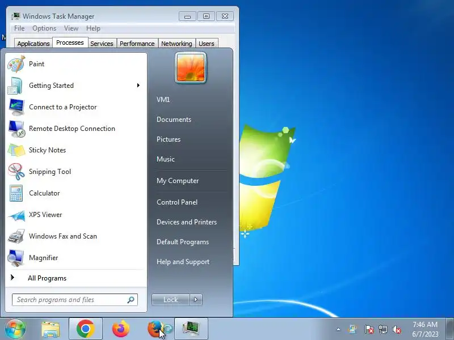454x340 pixels.
Task: Maximize the Task Manager window
Action: click(x=206, y=16)
